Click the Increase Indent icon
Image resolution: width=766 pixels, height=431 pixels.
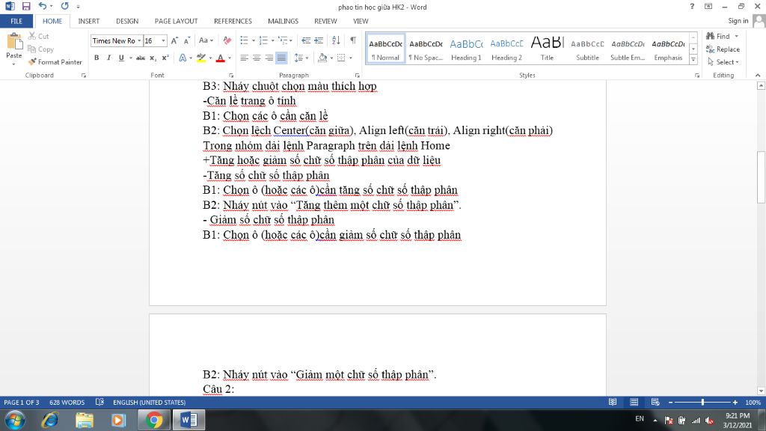pyautogui.click(x=319, y=40)
